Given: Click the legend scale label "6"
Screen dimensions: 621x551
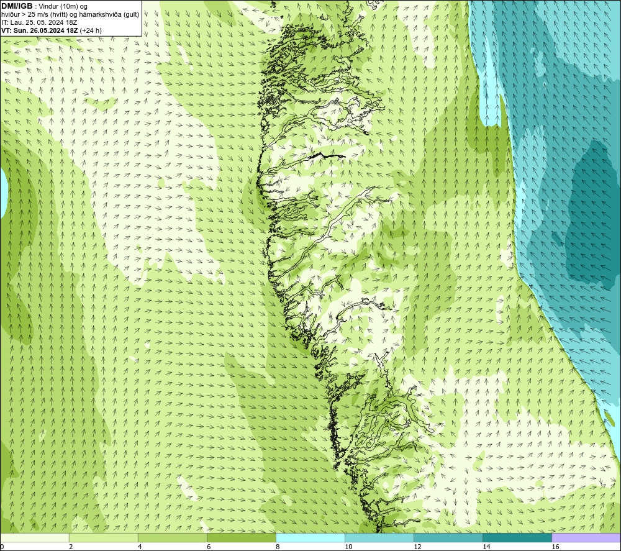Looking at the screenshot, I should pyautogui.click(x=209, y=547).
